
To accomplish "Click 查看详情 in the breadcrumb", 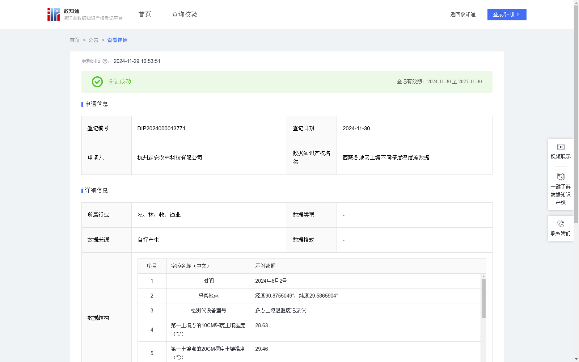I will coord(117,40).
